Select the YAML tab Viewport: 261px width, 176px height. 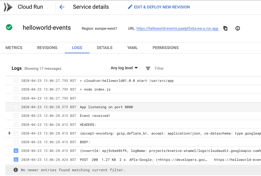132,48
